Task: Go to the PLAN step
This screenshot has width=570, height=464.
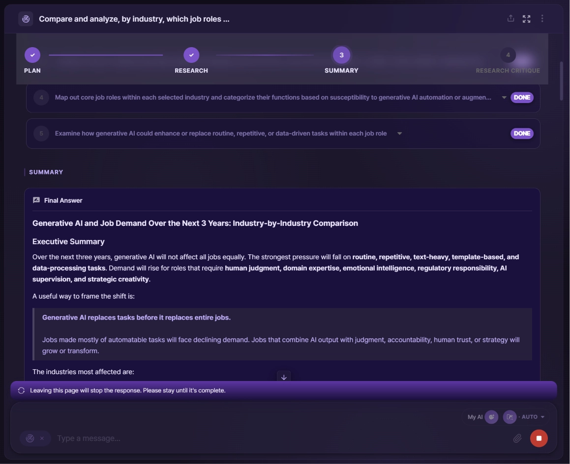Action: tap(32, 55)
